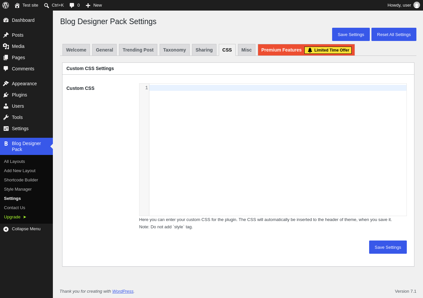This screenshot has width=423, height=298.
Task: Click the Save Settings button below the editor
Action: click(x=388, y=247)
